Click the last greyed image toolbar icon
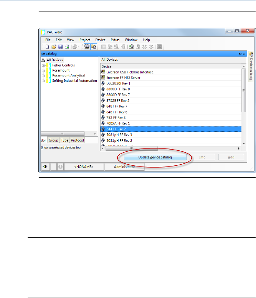The image size is (256, 298). tap(159, 47)
